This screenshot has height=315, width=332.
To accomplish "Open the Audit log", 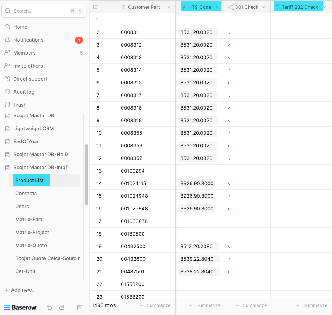I will 24,92.
